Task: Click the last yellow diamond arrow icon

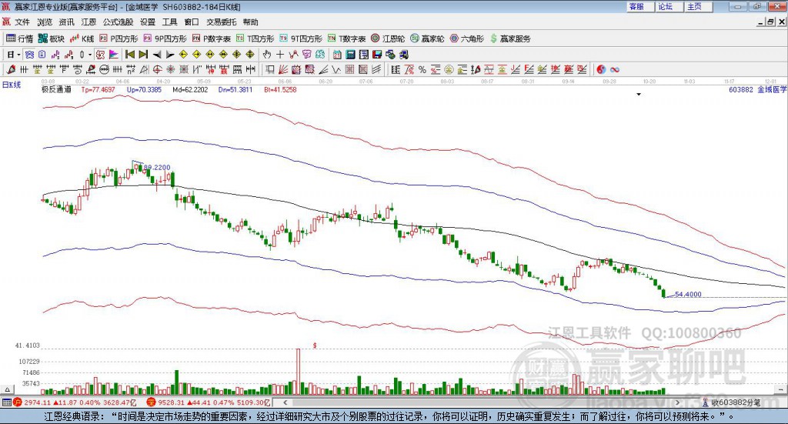Action: tap(250, 55)
